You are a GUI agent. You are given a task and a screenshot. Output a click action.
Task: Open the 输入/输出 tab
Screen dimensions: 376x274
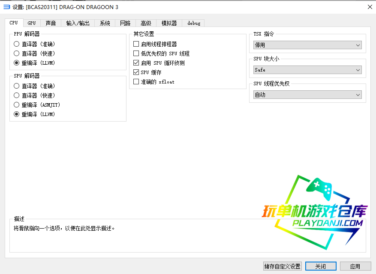click(78, 23)
